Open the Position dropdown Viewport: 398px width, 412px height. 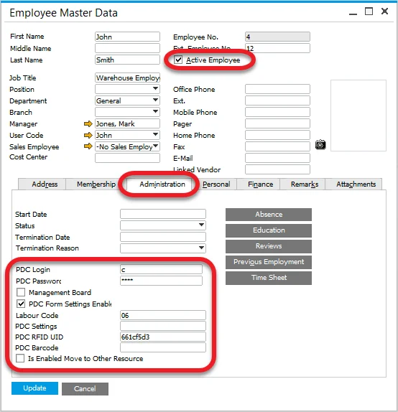point(155,89)
